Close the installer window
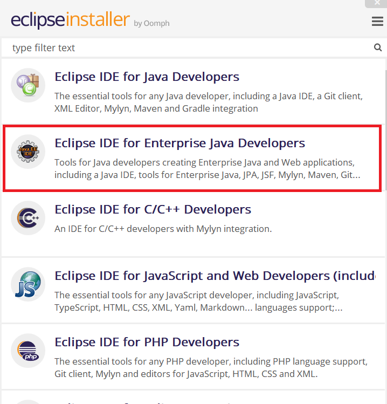 [376, 3]
